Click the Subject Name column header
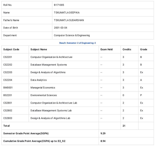This screenshot has height=146, width=156. tap(39, 49)
